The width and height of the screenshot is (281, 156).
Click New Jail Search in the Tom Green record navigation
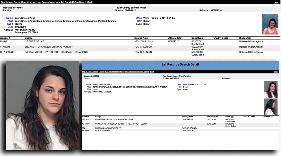(x=131, y=72)
